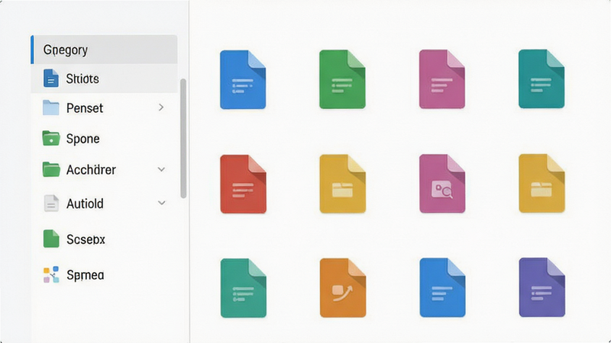Click the colorful diagram icon beside Spmea
The height and width of the screenshot is (343, 611).
pyautogui.click(x=51, y=274)
